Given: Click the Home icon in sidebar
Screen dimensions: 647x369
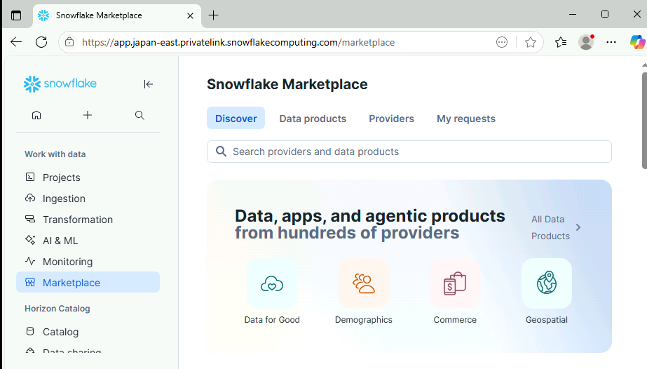Looking at the screenshot, I should (36, 115).
